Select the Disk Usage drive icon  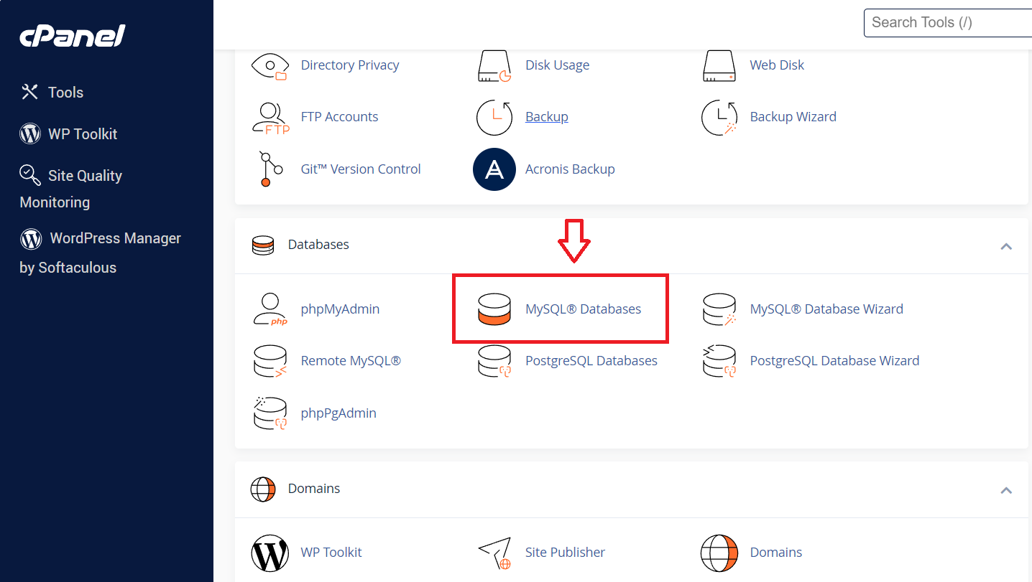[494, 65]
